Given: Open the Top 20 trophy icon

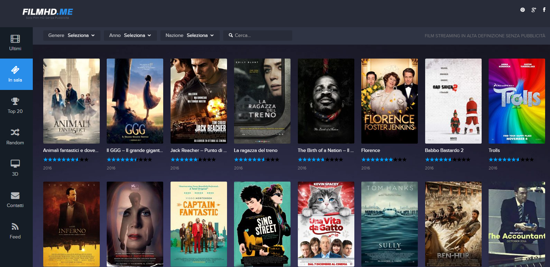Looking at the screenshot, I should pos(15,101).
